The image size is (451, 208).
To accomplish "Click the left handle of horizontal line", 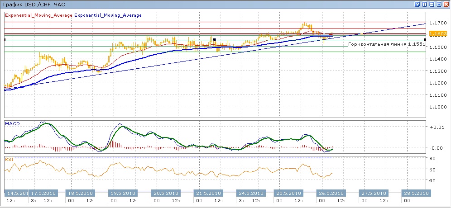I will pyautogui.click(x=5, y=40).
